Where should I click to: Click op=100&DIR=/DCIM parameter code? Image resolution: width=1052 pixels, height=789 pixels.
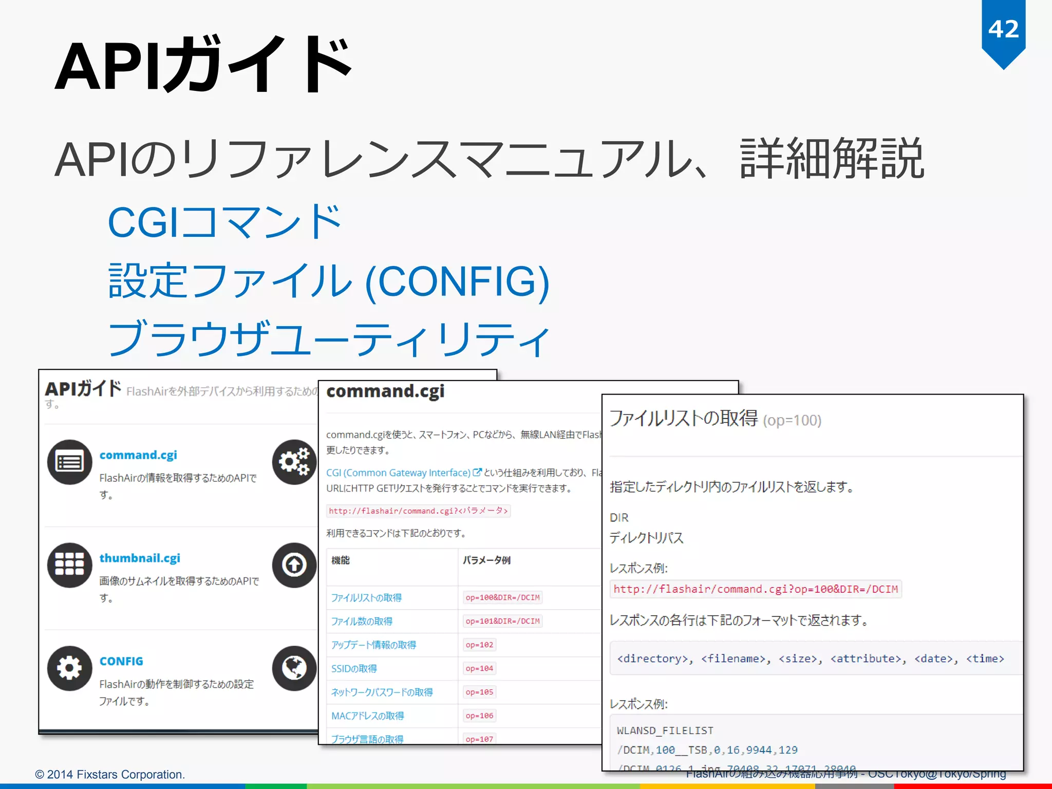502,597
